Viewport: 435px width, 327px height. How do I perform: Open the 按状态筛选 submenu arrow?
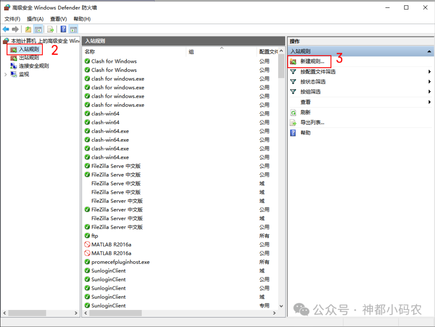click(x=429, y=82)
